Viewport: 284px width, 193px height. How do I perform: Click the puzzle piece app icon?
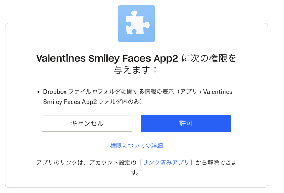coord(136,24)
